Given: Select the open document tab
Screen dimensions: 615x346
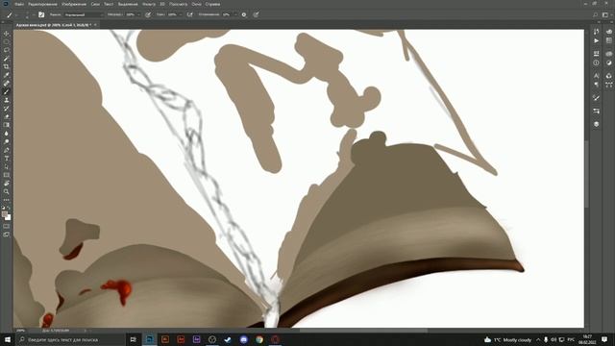Looking at the screenshot, I should [x=54, y=25].
